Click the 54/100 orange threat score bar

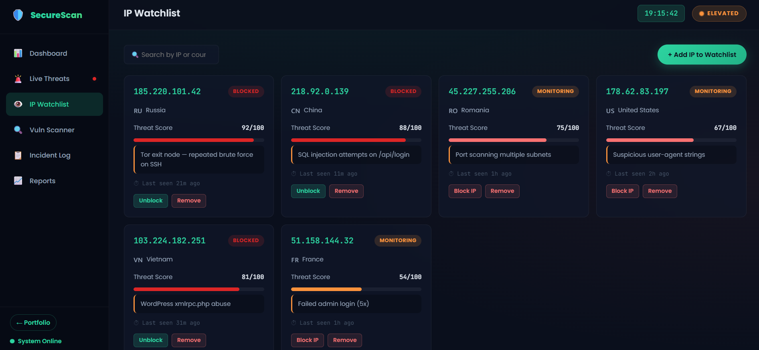pos(356,289)
